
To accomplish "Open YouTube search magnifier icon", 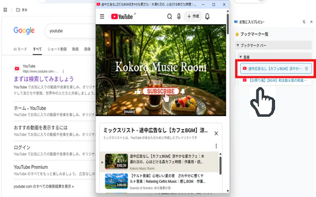I will (x=170, y=17).
